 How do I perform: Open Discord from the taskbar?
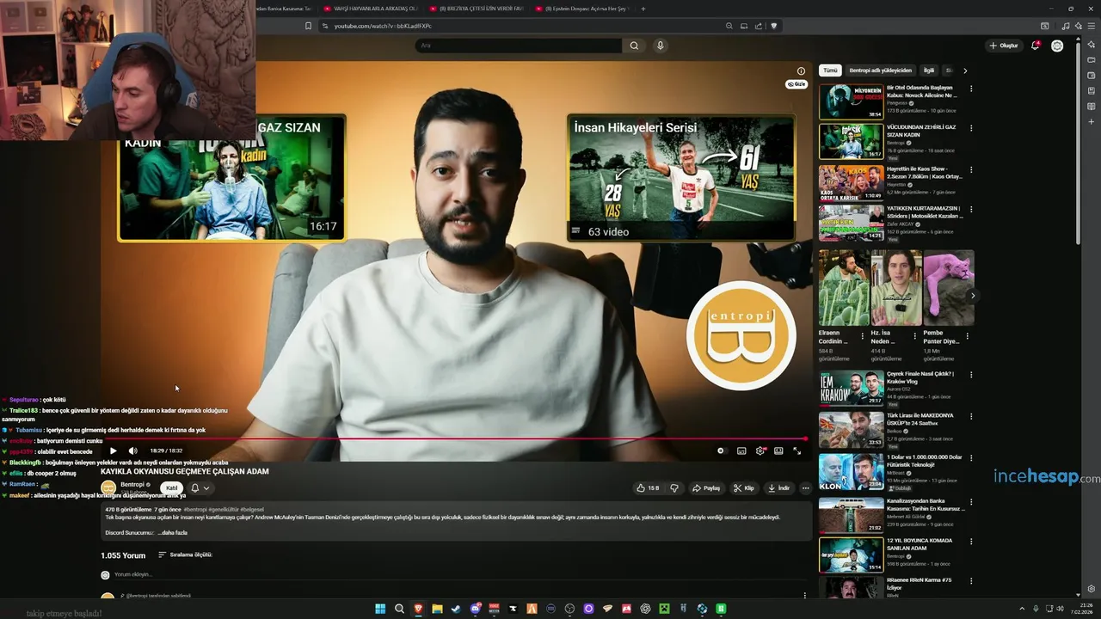475,609
